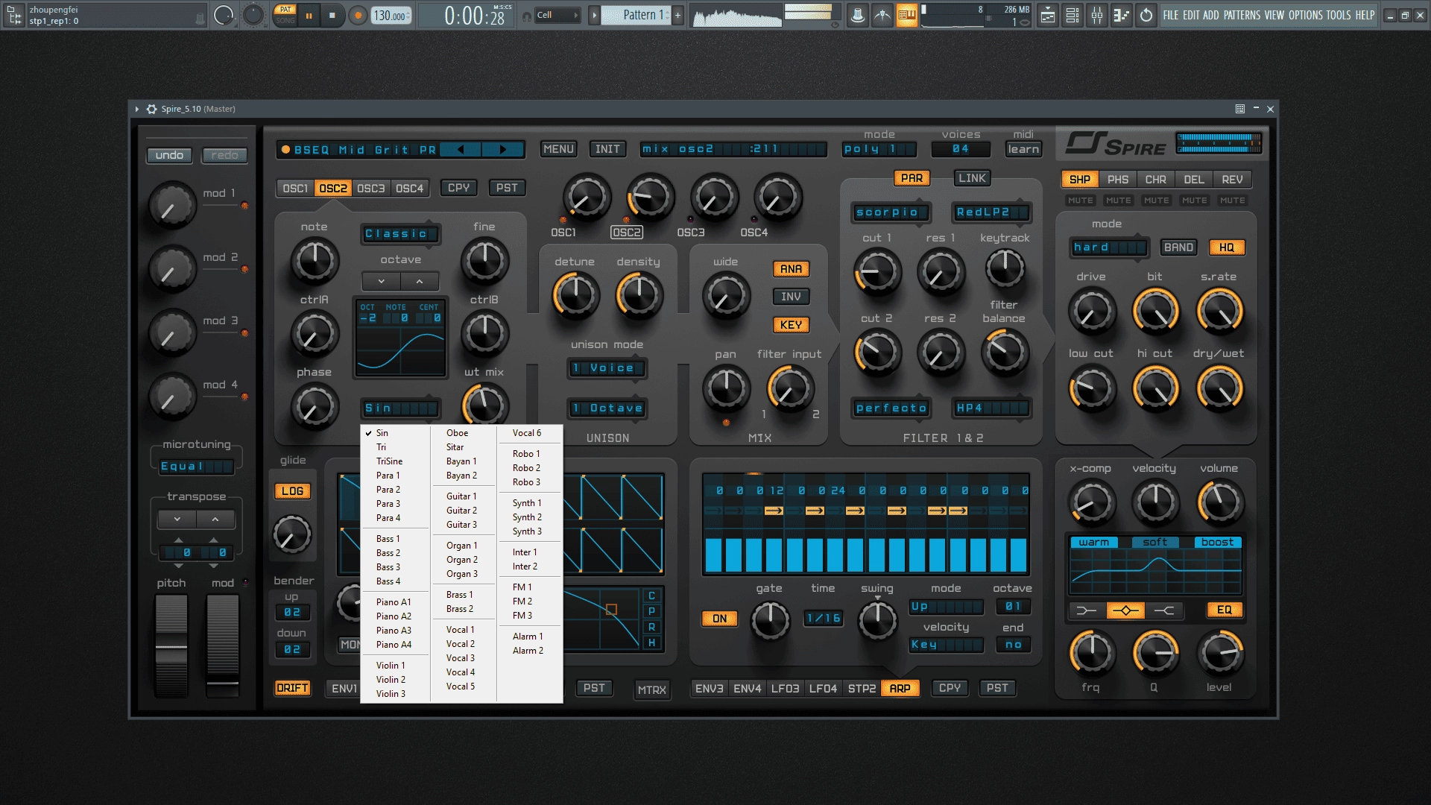Toggle the EQ button
This screenshot has width=1431, height=805.
click(1225, 610)
